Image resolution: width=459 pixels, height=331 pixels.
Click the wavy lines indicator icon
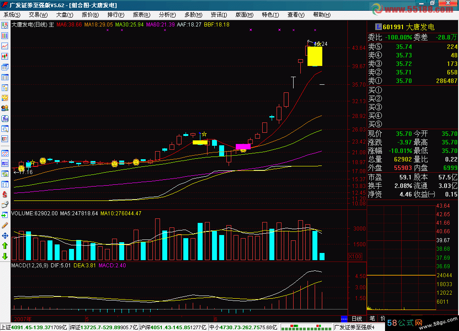[x=4, y=153]
